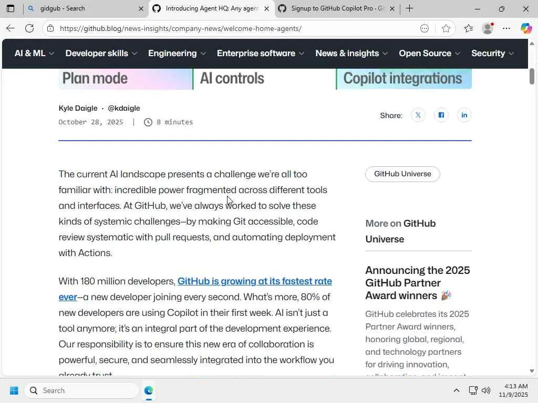
Task: Share article on X (Twitter)
Action: pos(418,115)
